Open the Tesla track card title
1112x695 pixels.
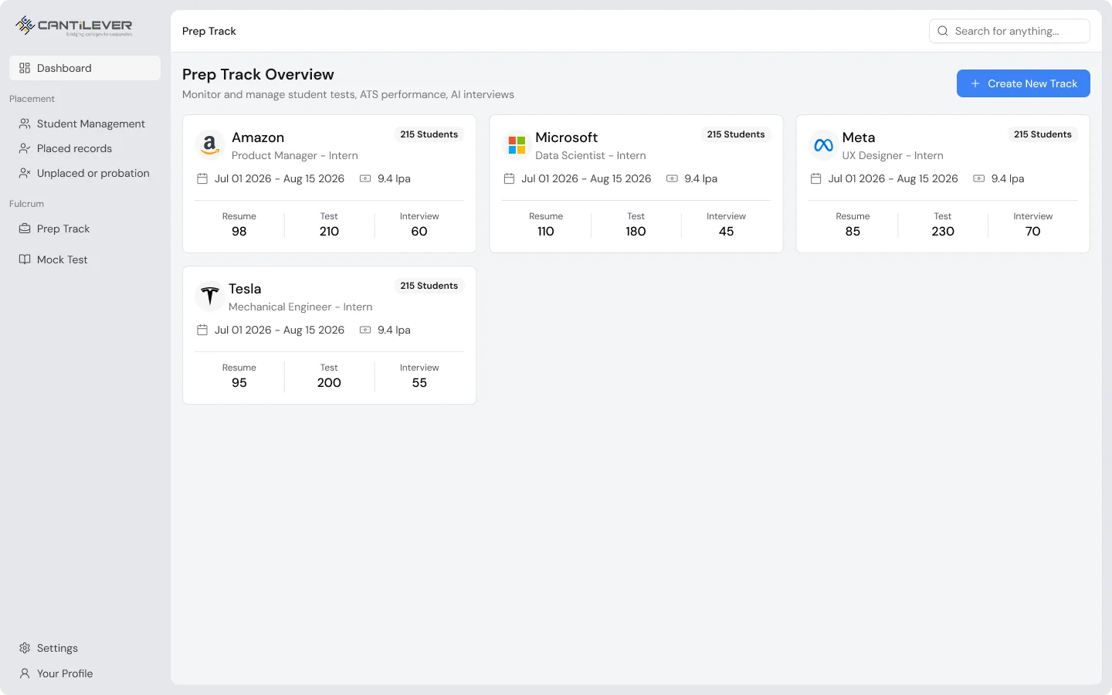click(x=245, y=289)
